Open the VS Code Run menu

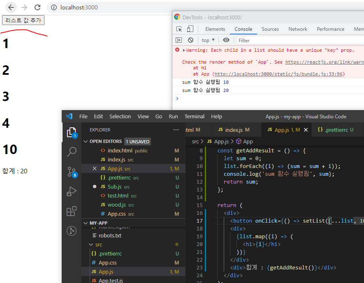pyautogui.click(x=173, y=116)
